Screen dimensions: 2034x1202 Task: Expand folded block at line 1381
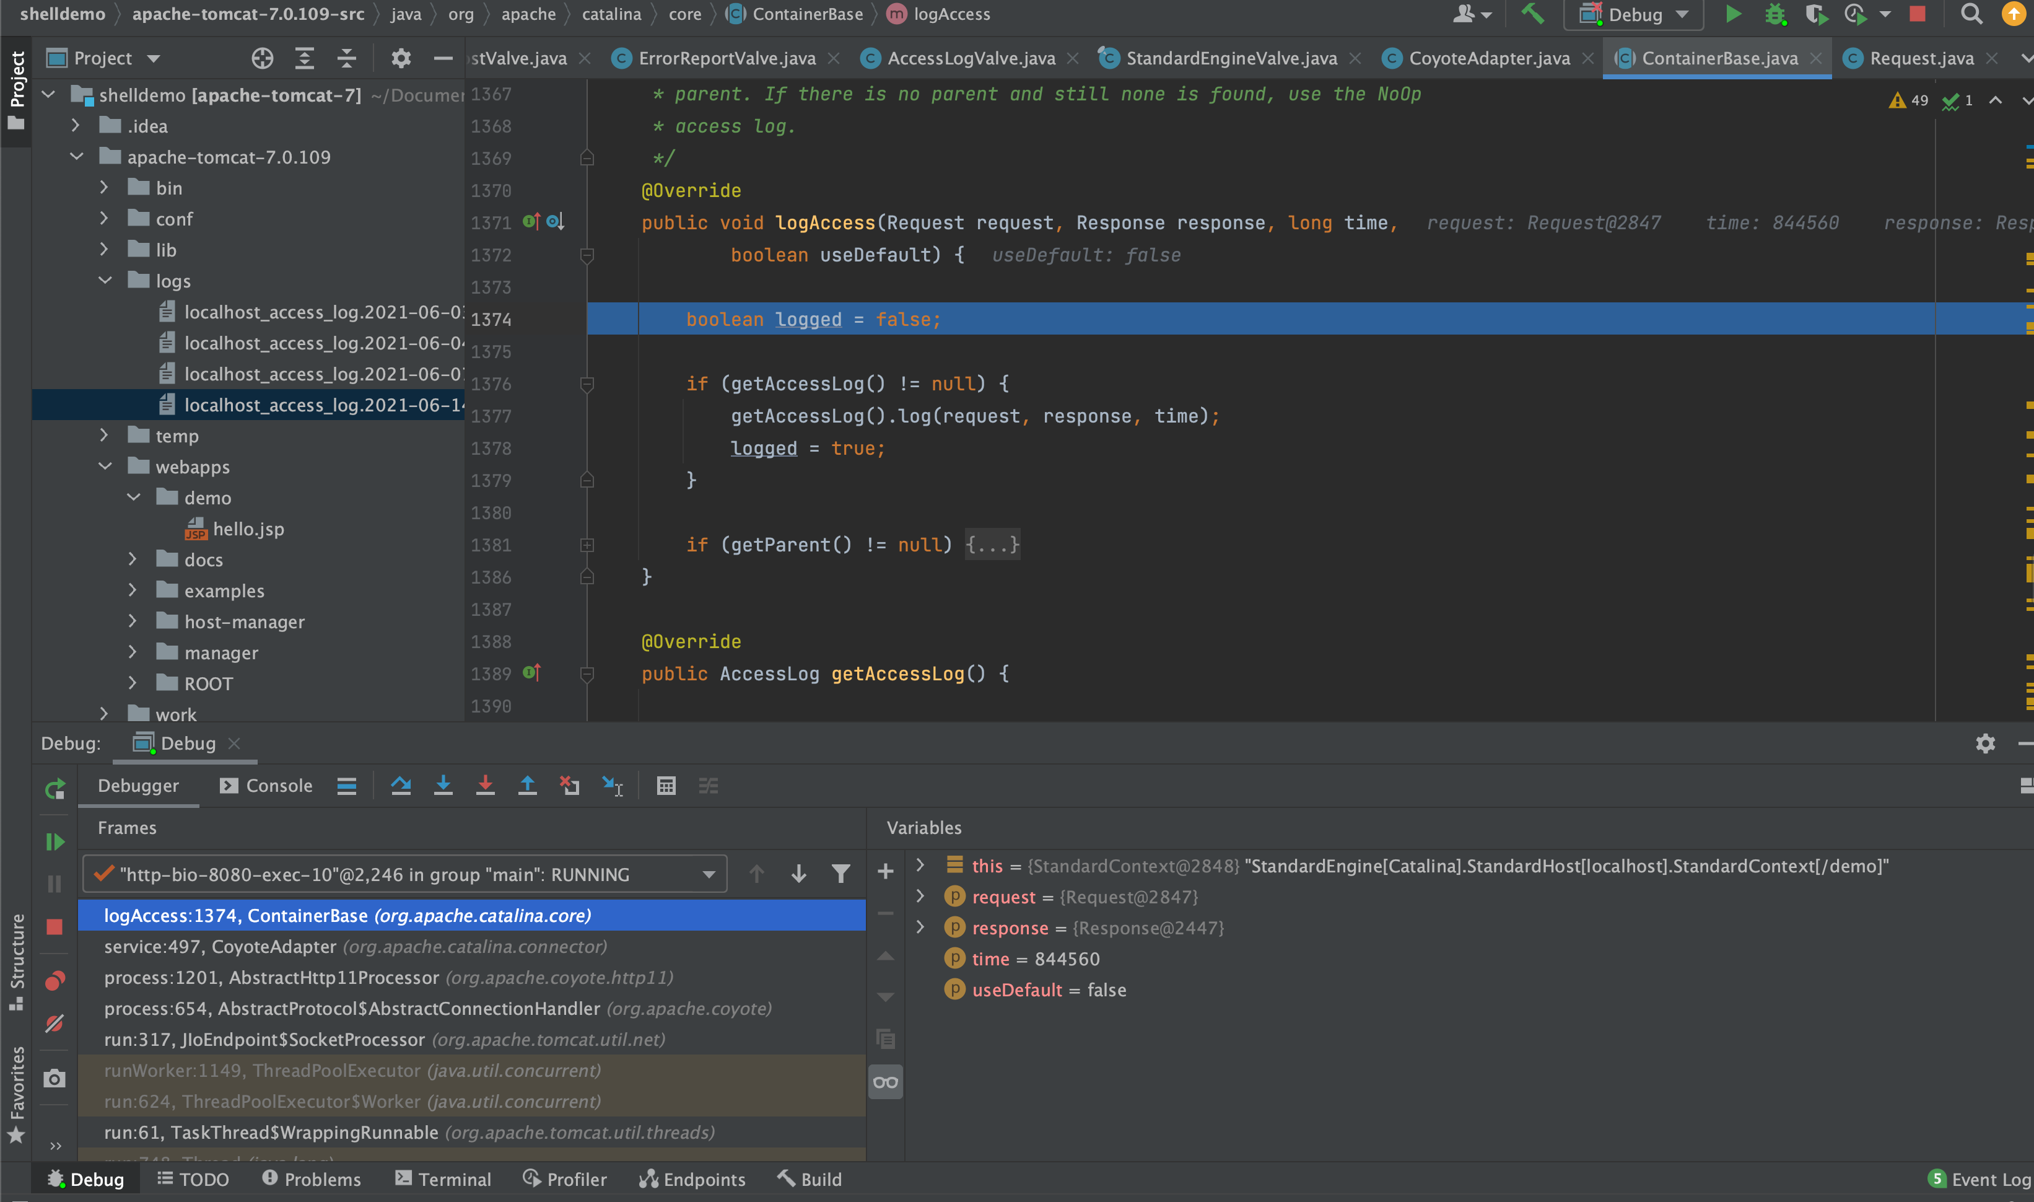pos(587,545)
